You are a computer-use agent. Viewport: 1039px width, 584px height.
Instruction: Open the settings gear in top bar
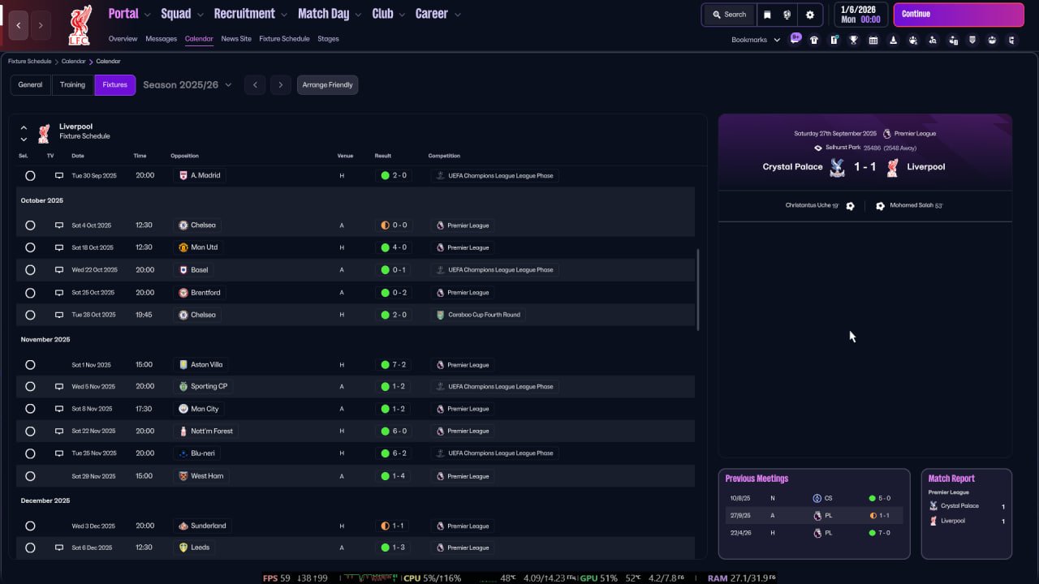[809, 15]
